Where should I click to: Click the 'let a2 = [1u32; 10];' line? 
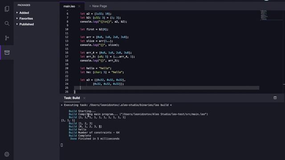point(96,14)
